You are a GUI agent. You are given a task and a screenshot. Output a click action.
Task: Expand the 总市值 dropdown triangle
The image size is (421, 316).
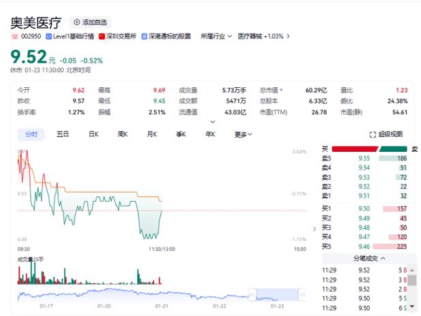coord(281,90)
